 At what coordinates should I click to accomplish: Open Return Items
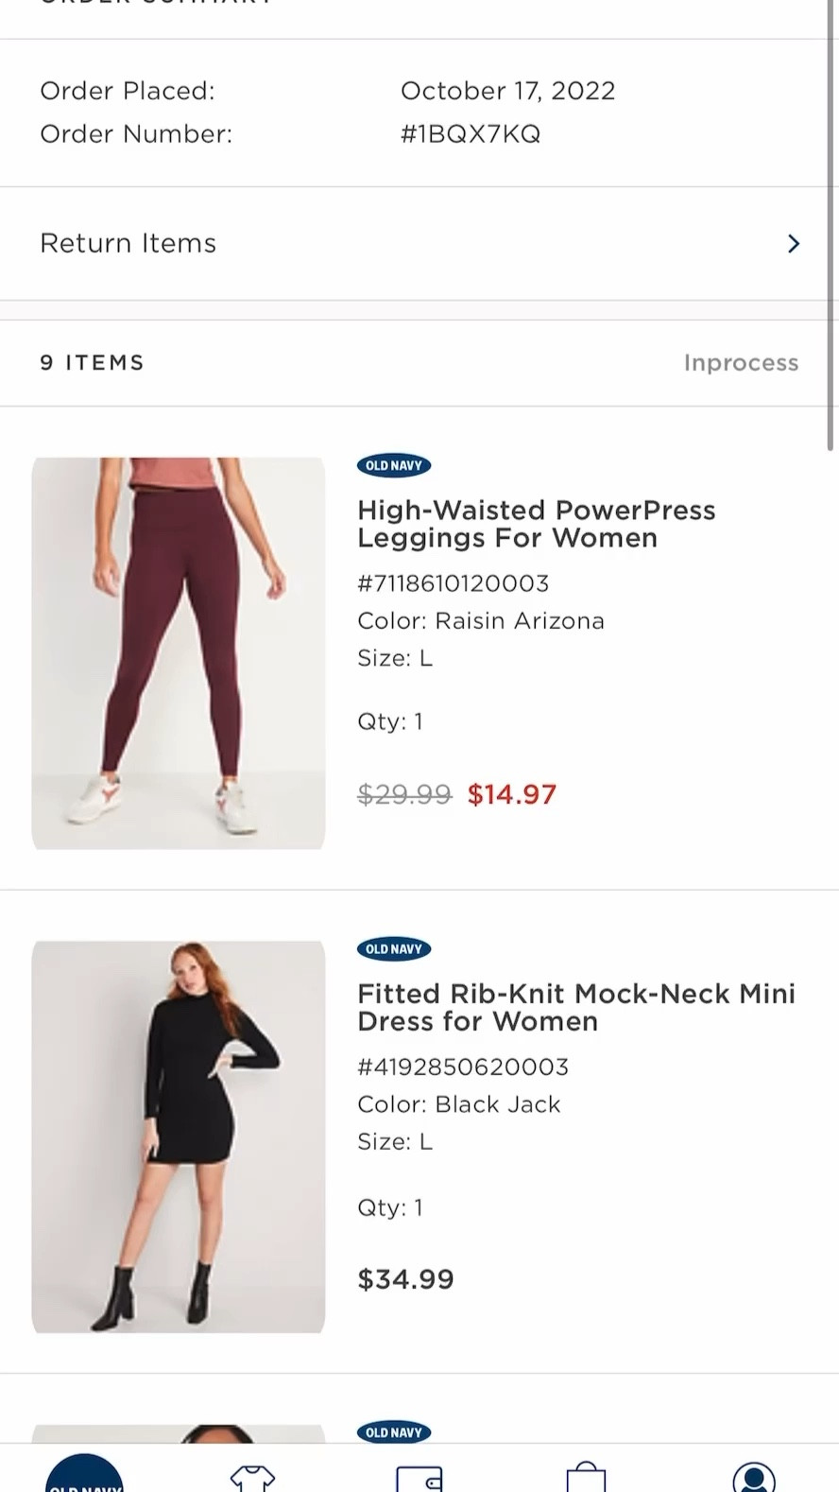(x=128, y=243)
